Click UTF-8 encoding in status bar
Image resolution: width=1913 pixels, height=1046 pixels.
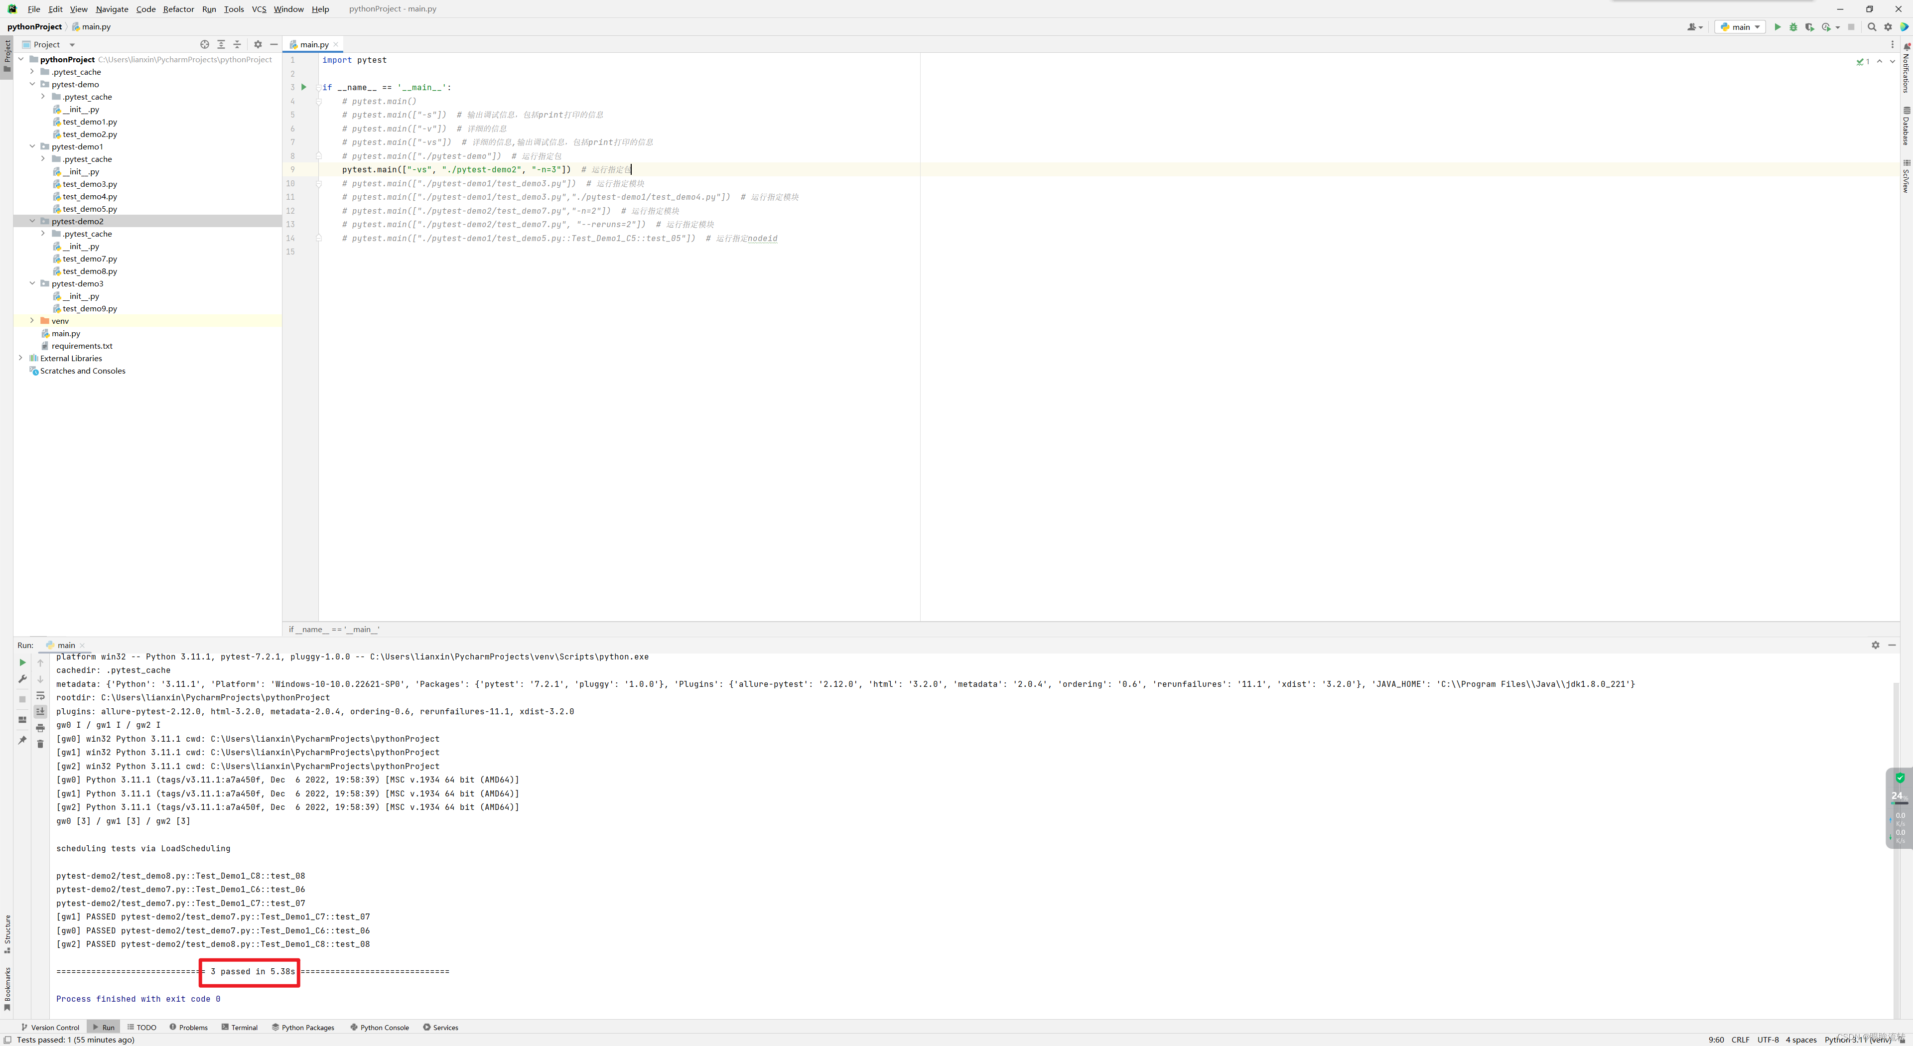coord(1768,1040)
